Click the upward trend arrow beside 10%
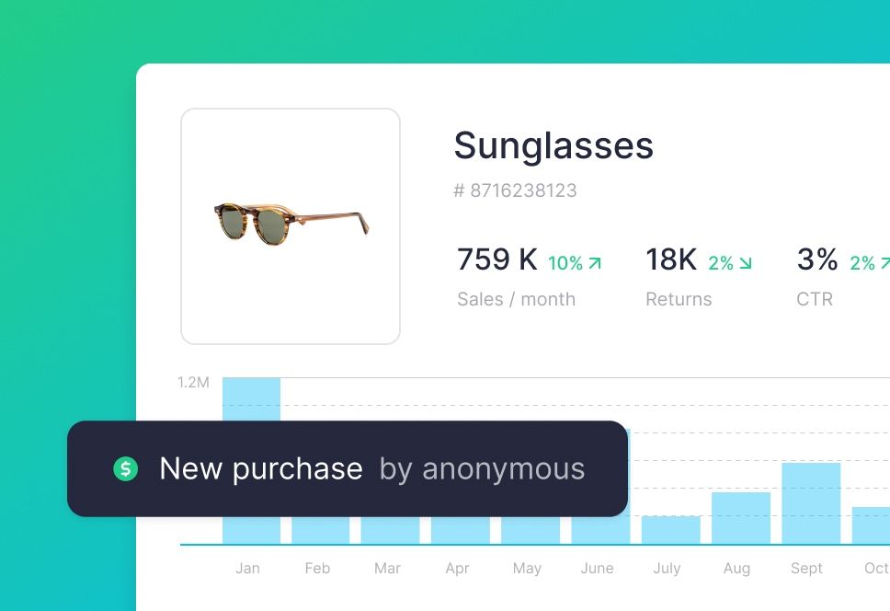The height and width of the screenshot is (611, 890). pyautogui.click(x=597, y=262)
